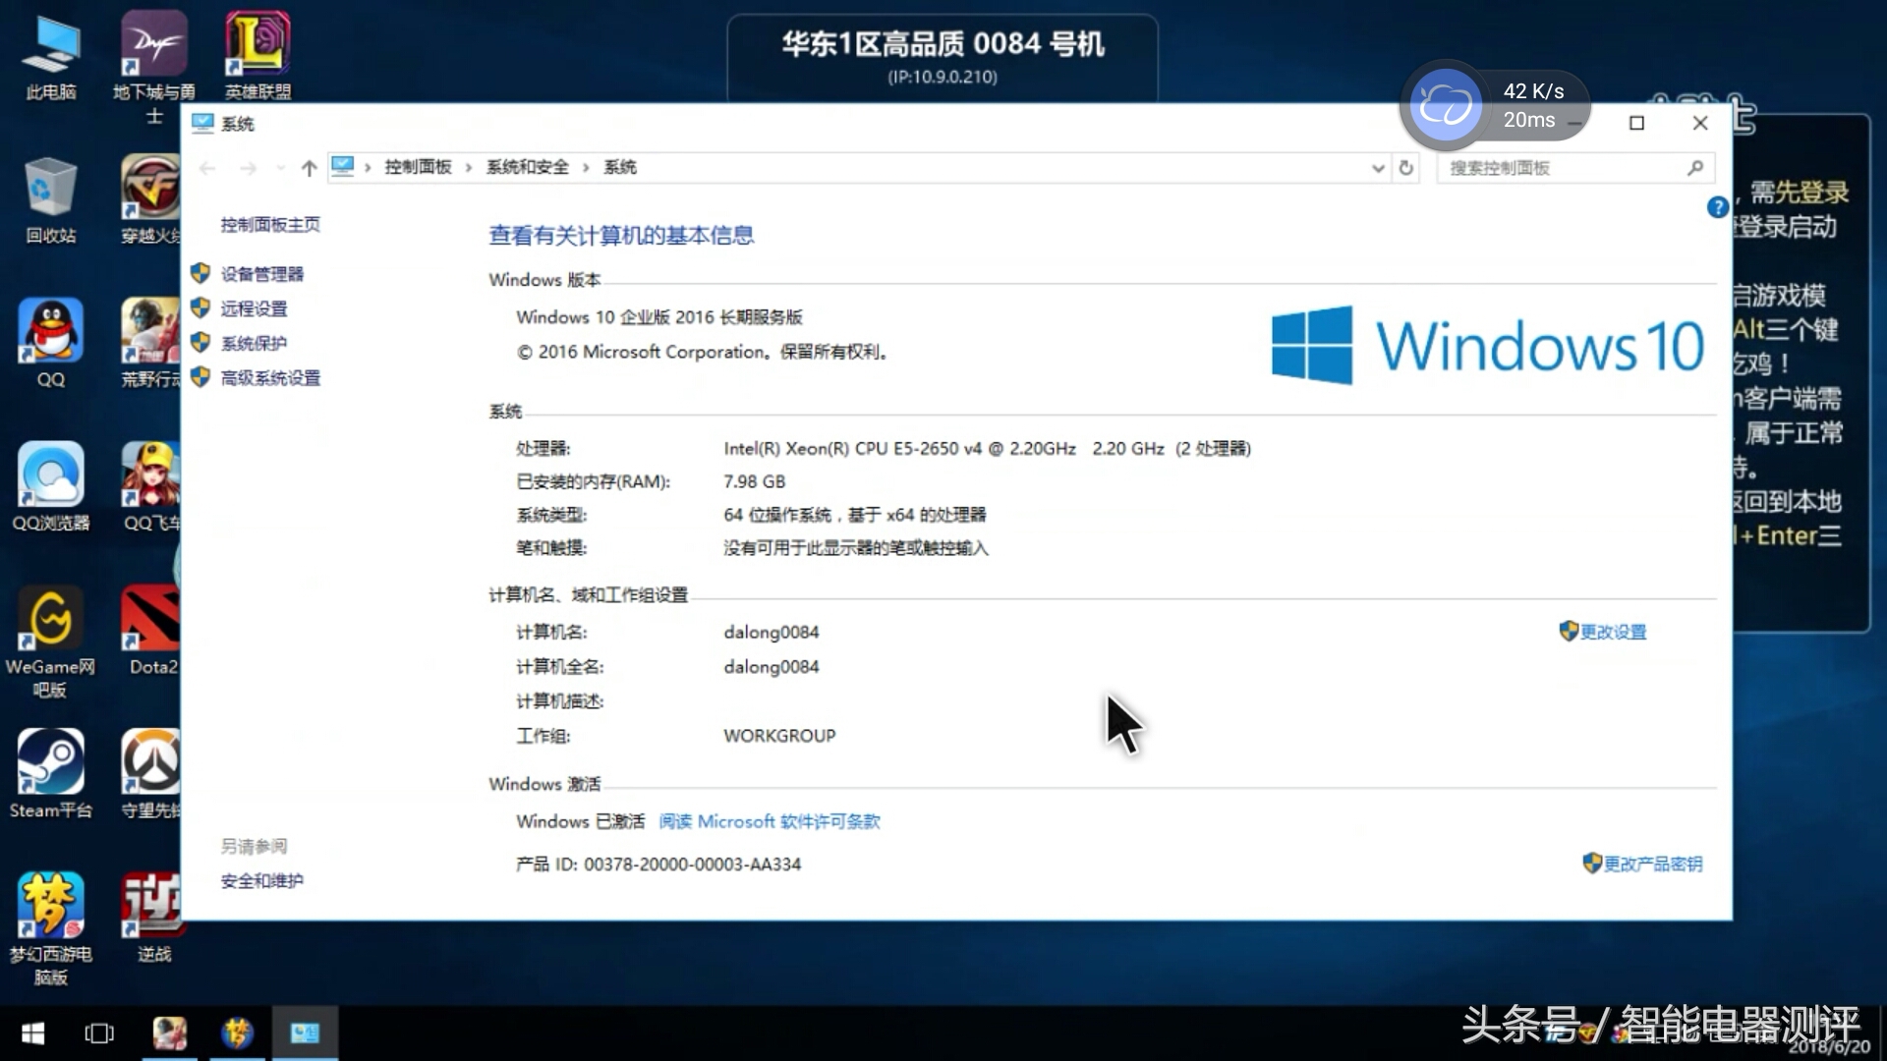Open the Start menu

pos(31,1033)
